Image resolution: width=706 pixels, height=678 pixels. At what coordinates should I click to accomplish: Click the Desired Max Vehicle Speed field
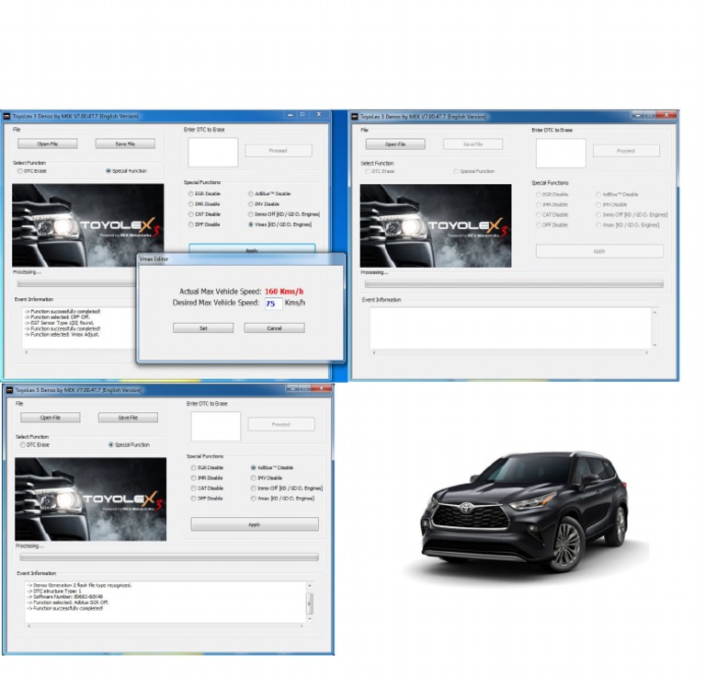click(273, 304)
